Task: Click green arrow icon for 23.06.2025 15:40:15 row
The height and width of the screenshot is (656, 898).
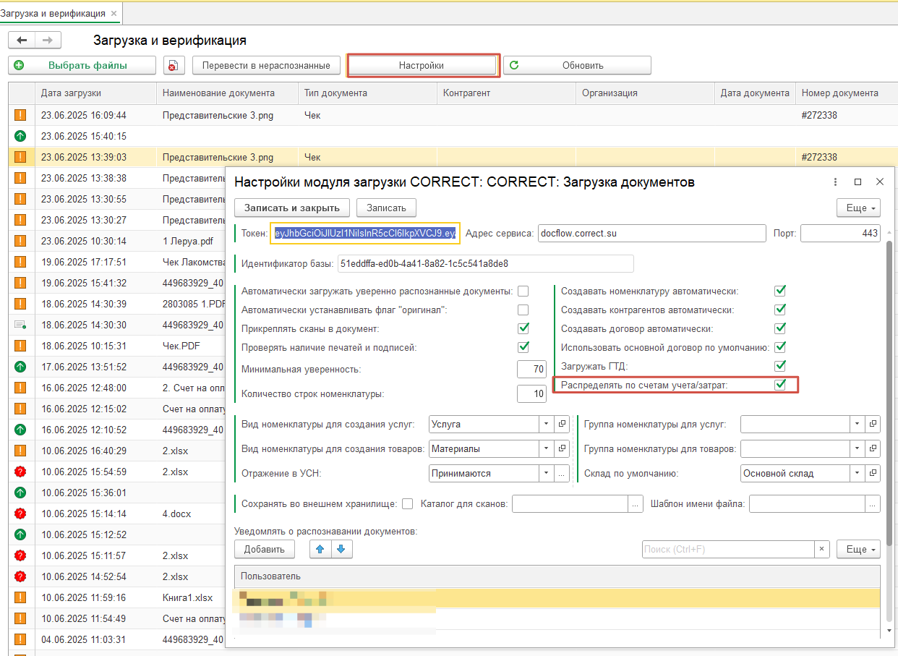Action: tap(20, 136)
